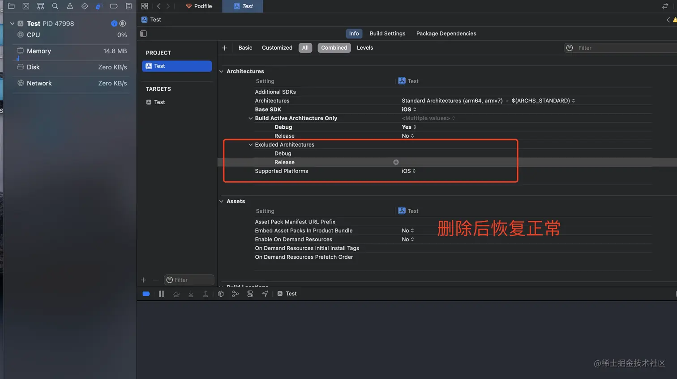Toggle the project and targets list sidebar icon

[144, 34]
